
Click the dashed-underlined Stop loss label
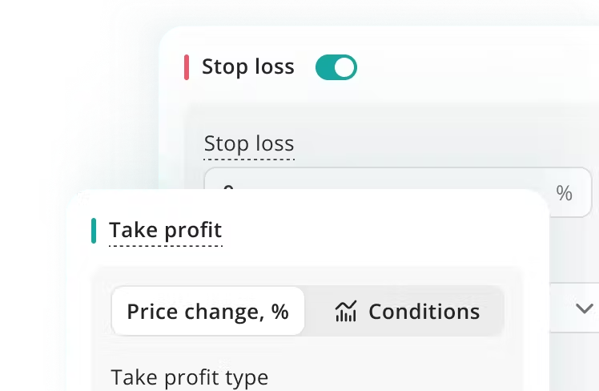tap(249, 144)
